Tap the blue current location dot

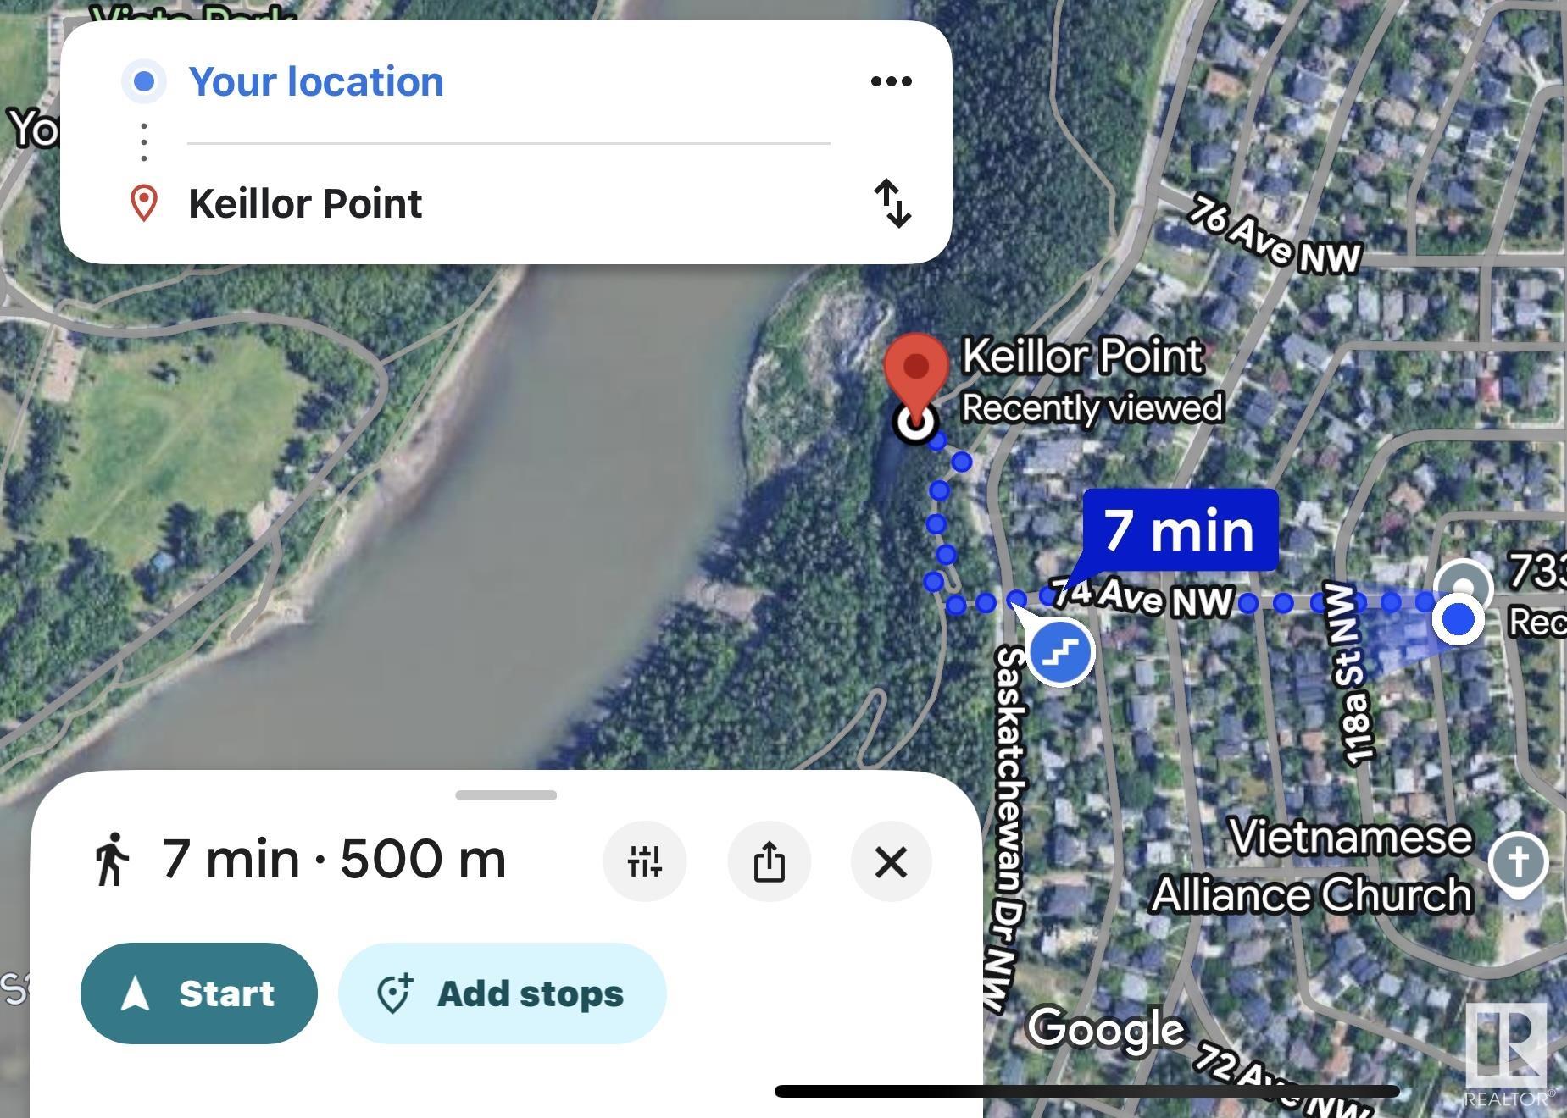1459,619
